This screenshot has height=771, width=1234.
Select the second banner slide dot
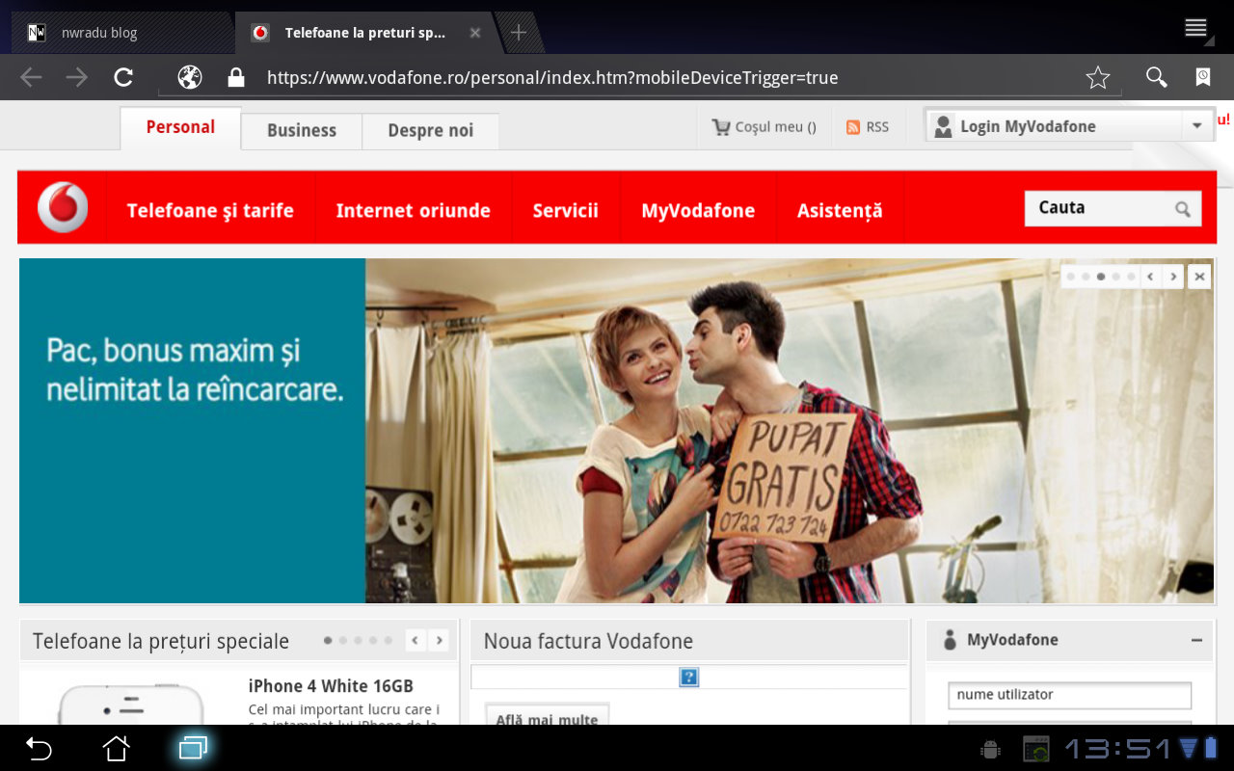click(x=1086, y=277)
